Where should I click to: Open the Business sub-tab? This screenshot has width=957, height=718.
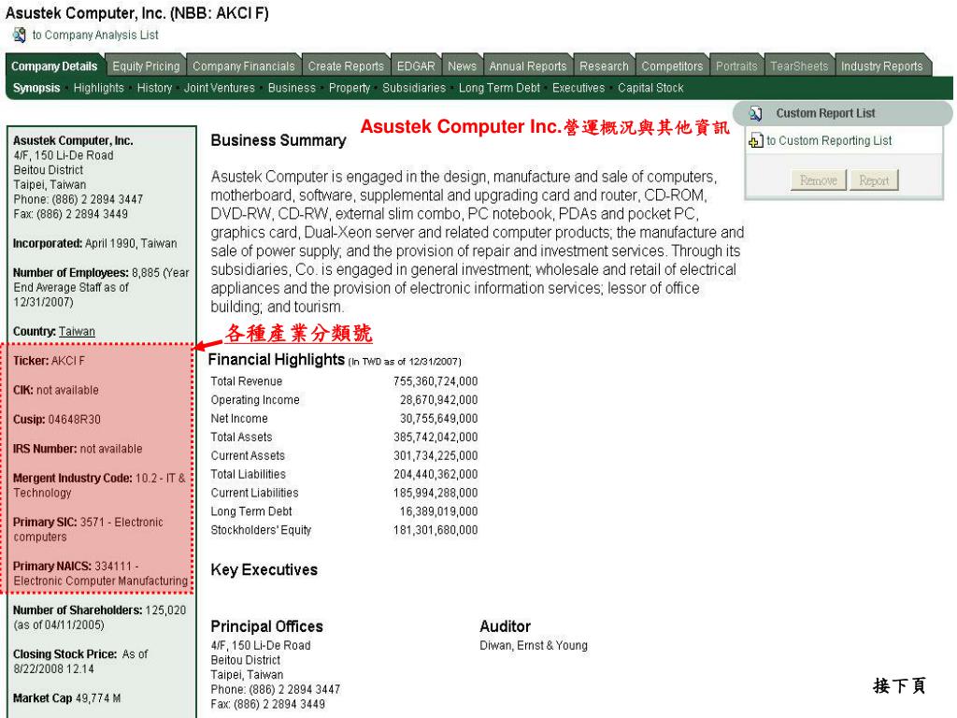tap(292, 88)
